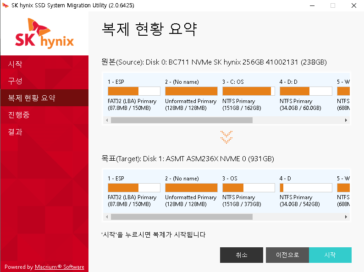
Task: Select 결과 step in sidebar
Action: 44,132
